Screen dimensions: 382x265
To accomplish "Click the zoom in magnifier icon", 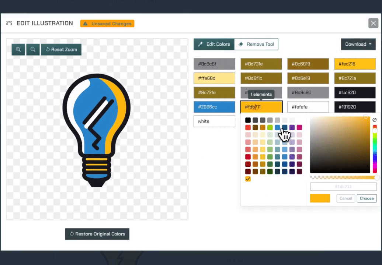I will 18,50.
